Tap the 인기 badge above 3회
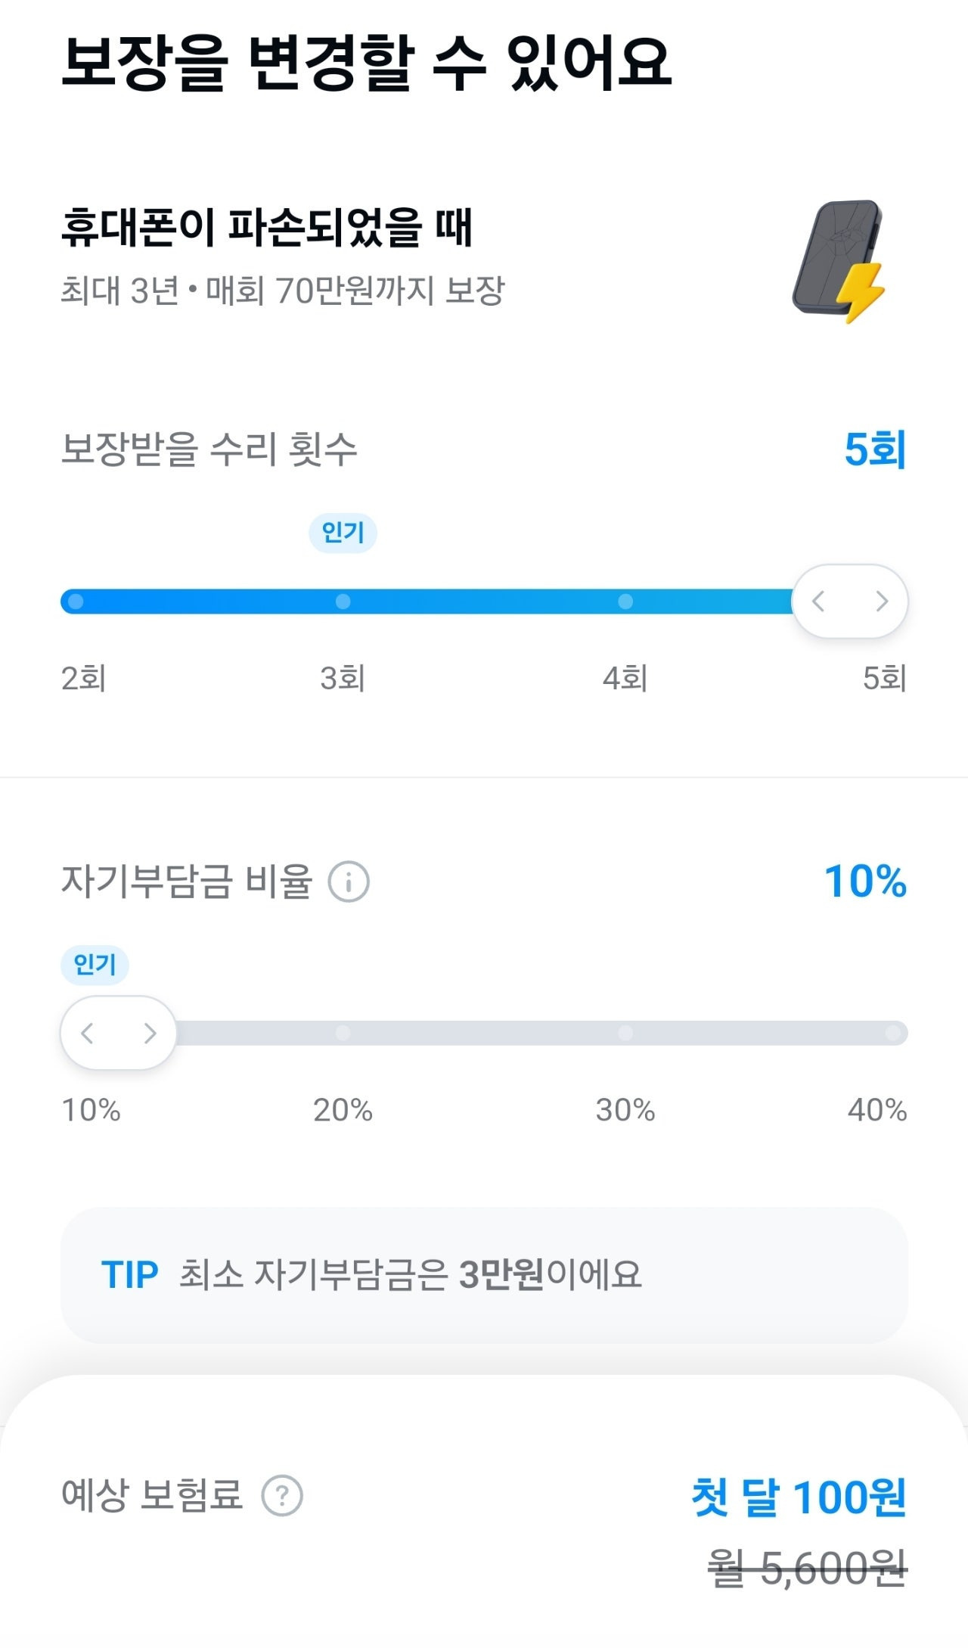 (x=343, y=533)
